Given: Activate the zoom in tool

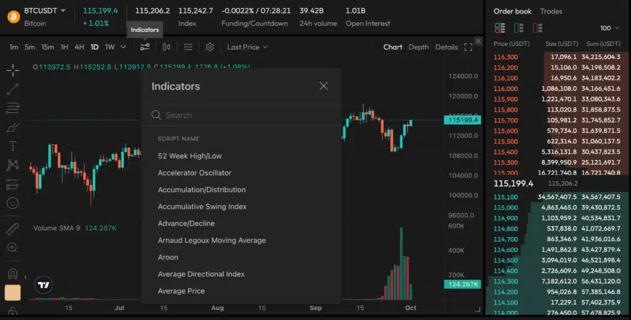Looking at the screenshot, I should (x=12, y=247).
